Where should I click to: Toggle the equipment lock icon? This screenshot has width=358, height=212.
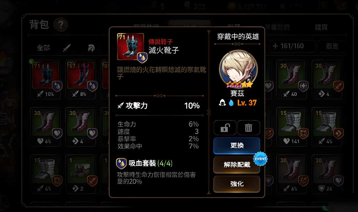click(225, 128)
